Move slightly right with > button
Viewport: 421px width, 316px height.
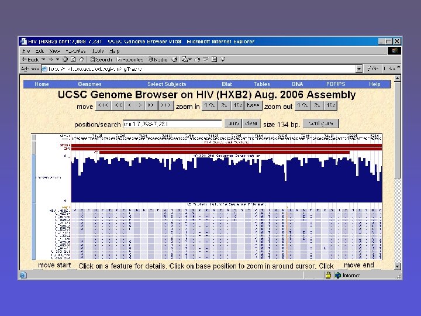pos(140,105)
